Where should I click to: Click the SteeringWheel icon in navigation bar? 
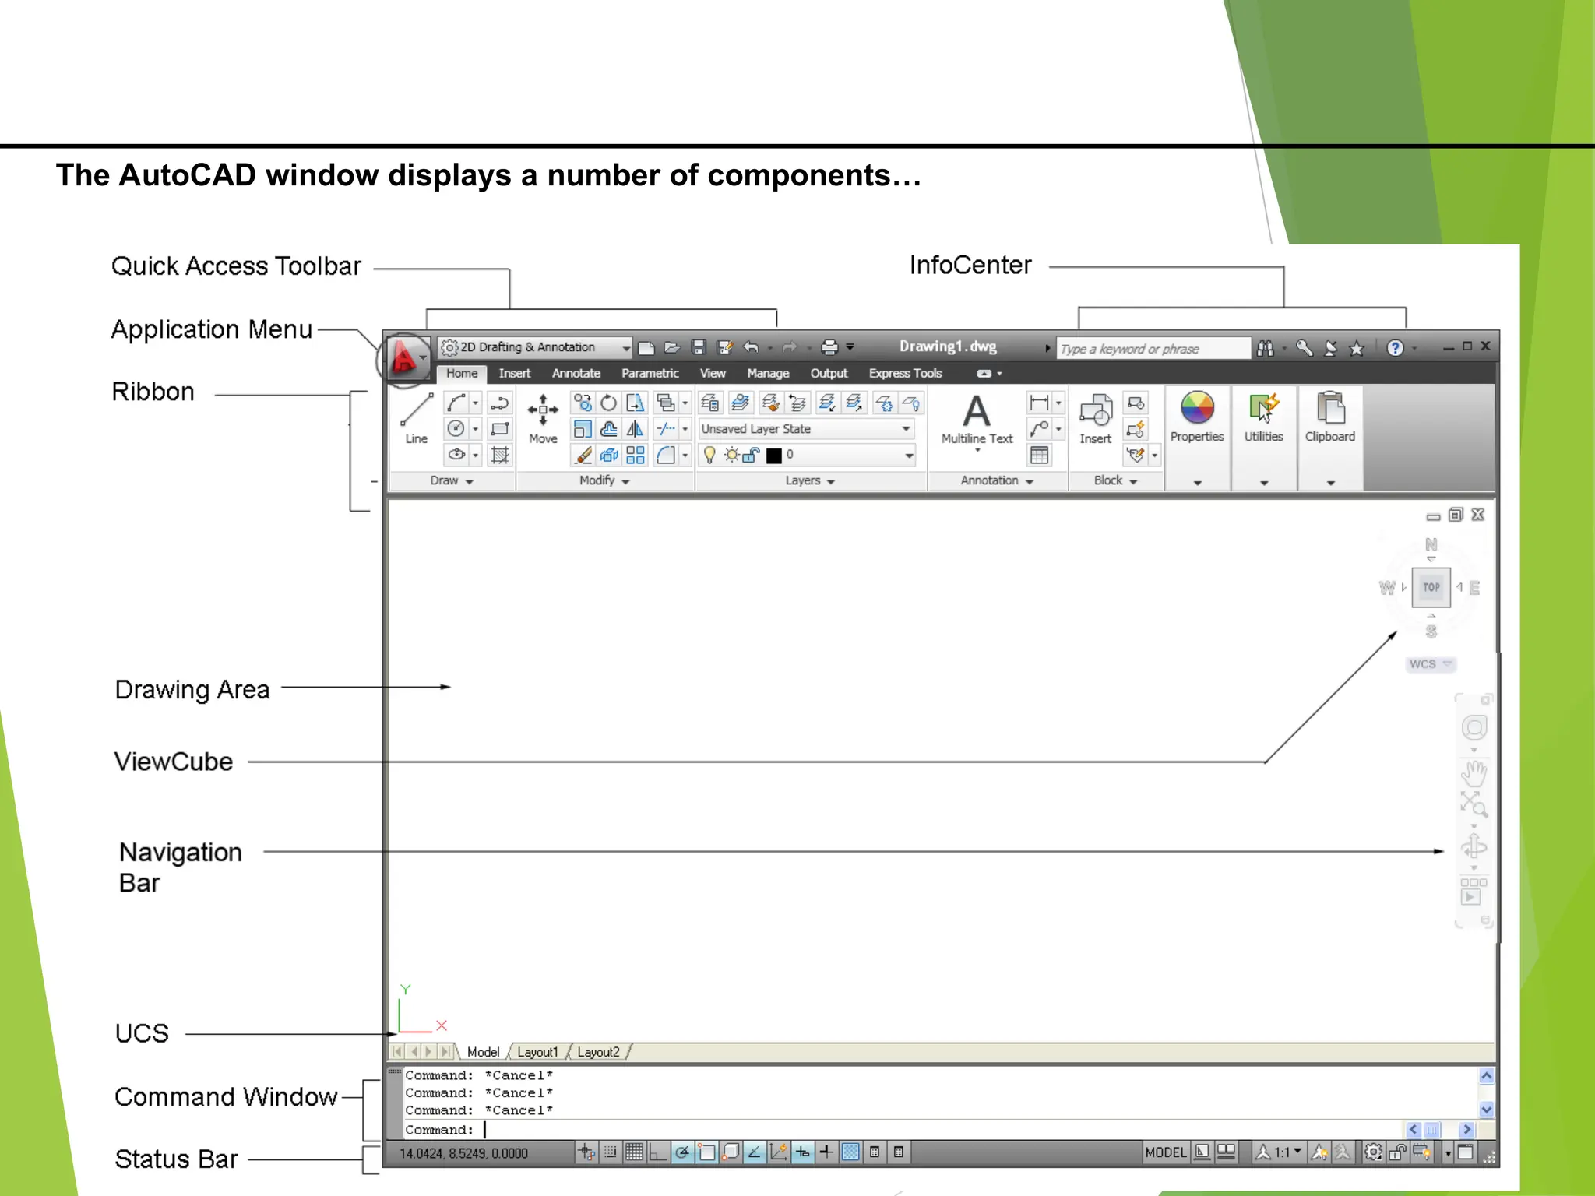pyautogui.click(x=1474, y=727)
